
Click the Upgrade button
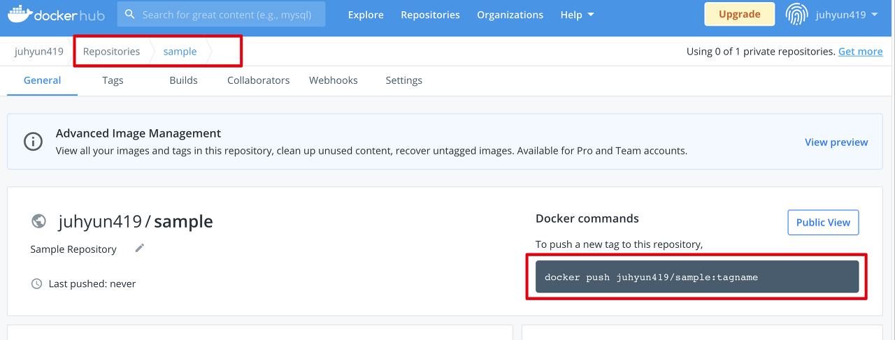point(739,15)
